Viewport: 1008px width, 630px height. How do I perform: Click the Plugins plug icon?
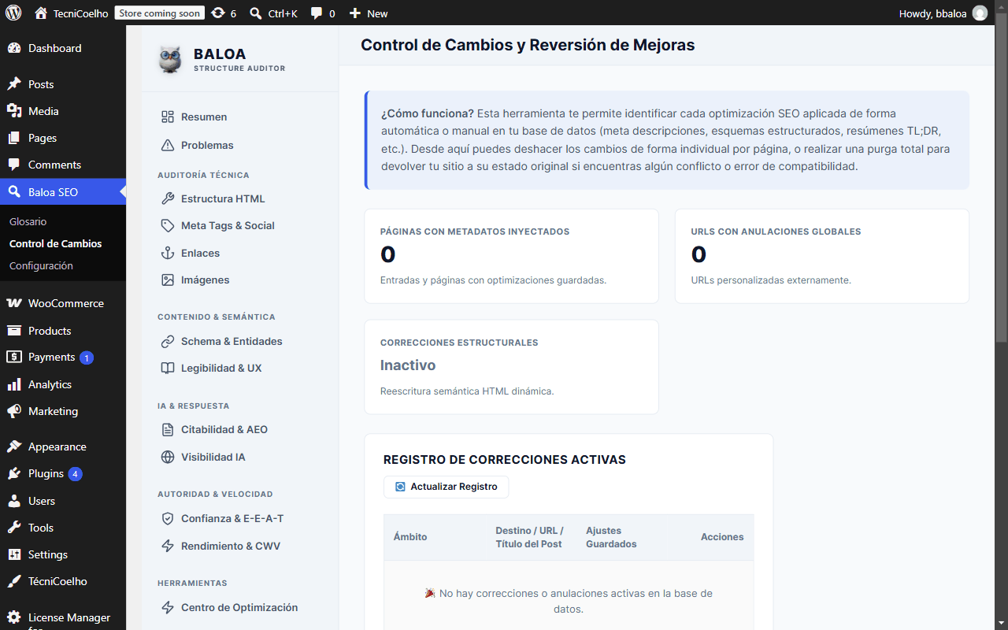14,473
